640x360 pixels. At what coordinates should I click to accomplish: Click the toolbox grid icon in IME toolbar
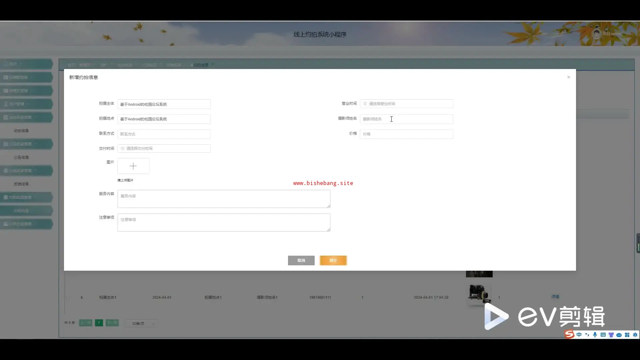point(627,335)
